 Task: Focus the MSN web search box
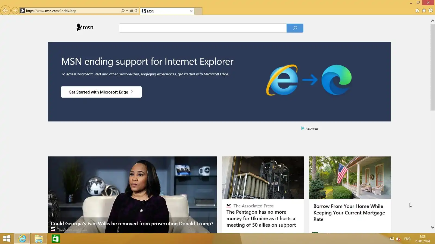click(203, 28)
